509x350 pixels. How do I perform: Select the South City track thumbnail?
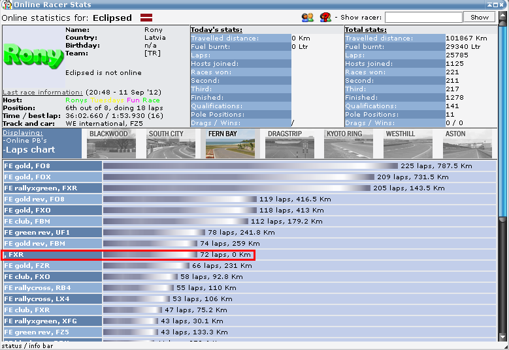pyautogui.click(x=171, y=144)
